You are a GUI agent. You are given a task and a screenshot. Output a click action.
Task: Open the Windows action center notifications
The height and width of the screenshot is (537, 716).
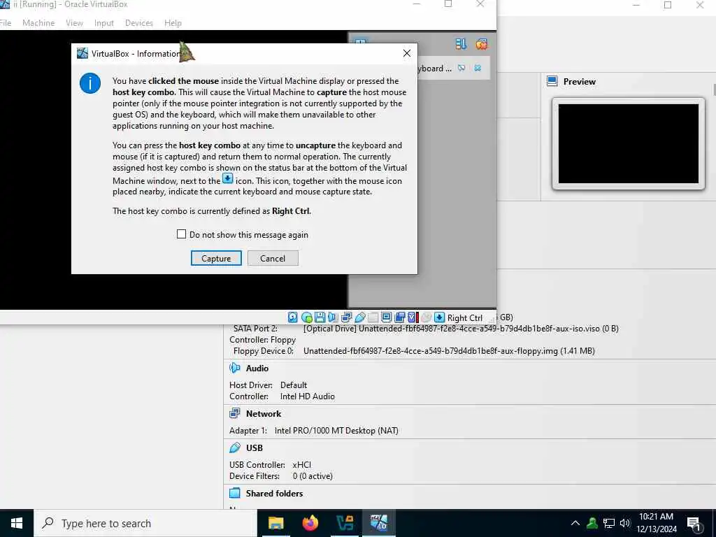coord(694,524)
